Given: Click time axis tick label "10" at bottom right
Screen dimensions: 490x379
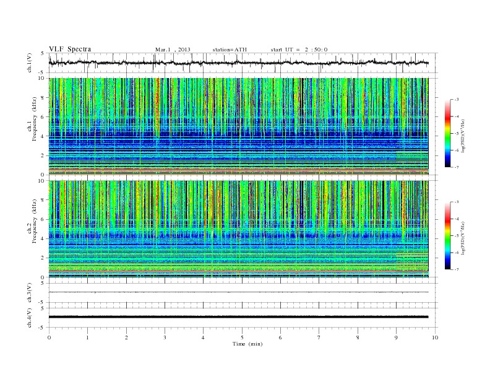Looking at the screenshot, I should coord(435,338).
